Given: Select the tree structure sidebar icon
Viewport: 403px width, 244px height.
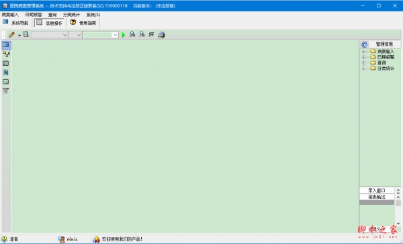Looking at the screenshot, I should 6,54.
